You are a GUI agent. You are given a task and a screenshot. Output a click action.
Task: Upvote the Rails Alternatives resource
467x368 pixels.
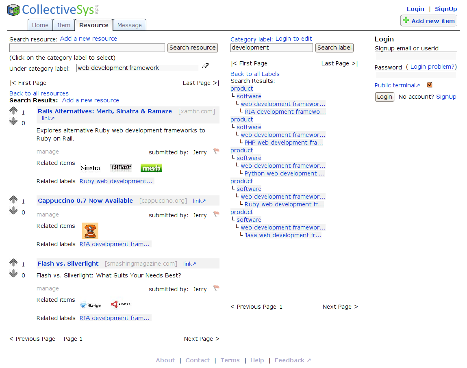click(x=13, y=110)
